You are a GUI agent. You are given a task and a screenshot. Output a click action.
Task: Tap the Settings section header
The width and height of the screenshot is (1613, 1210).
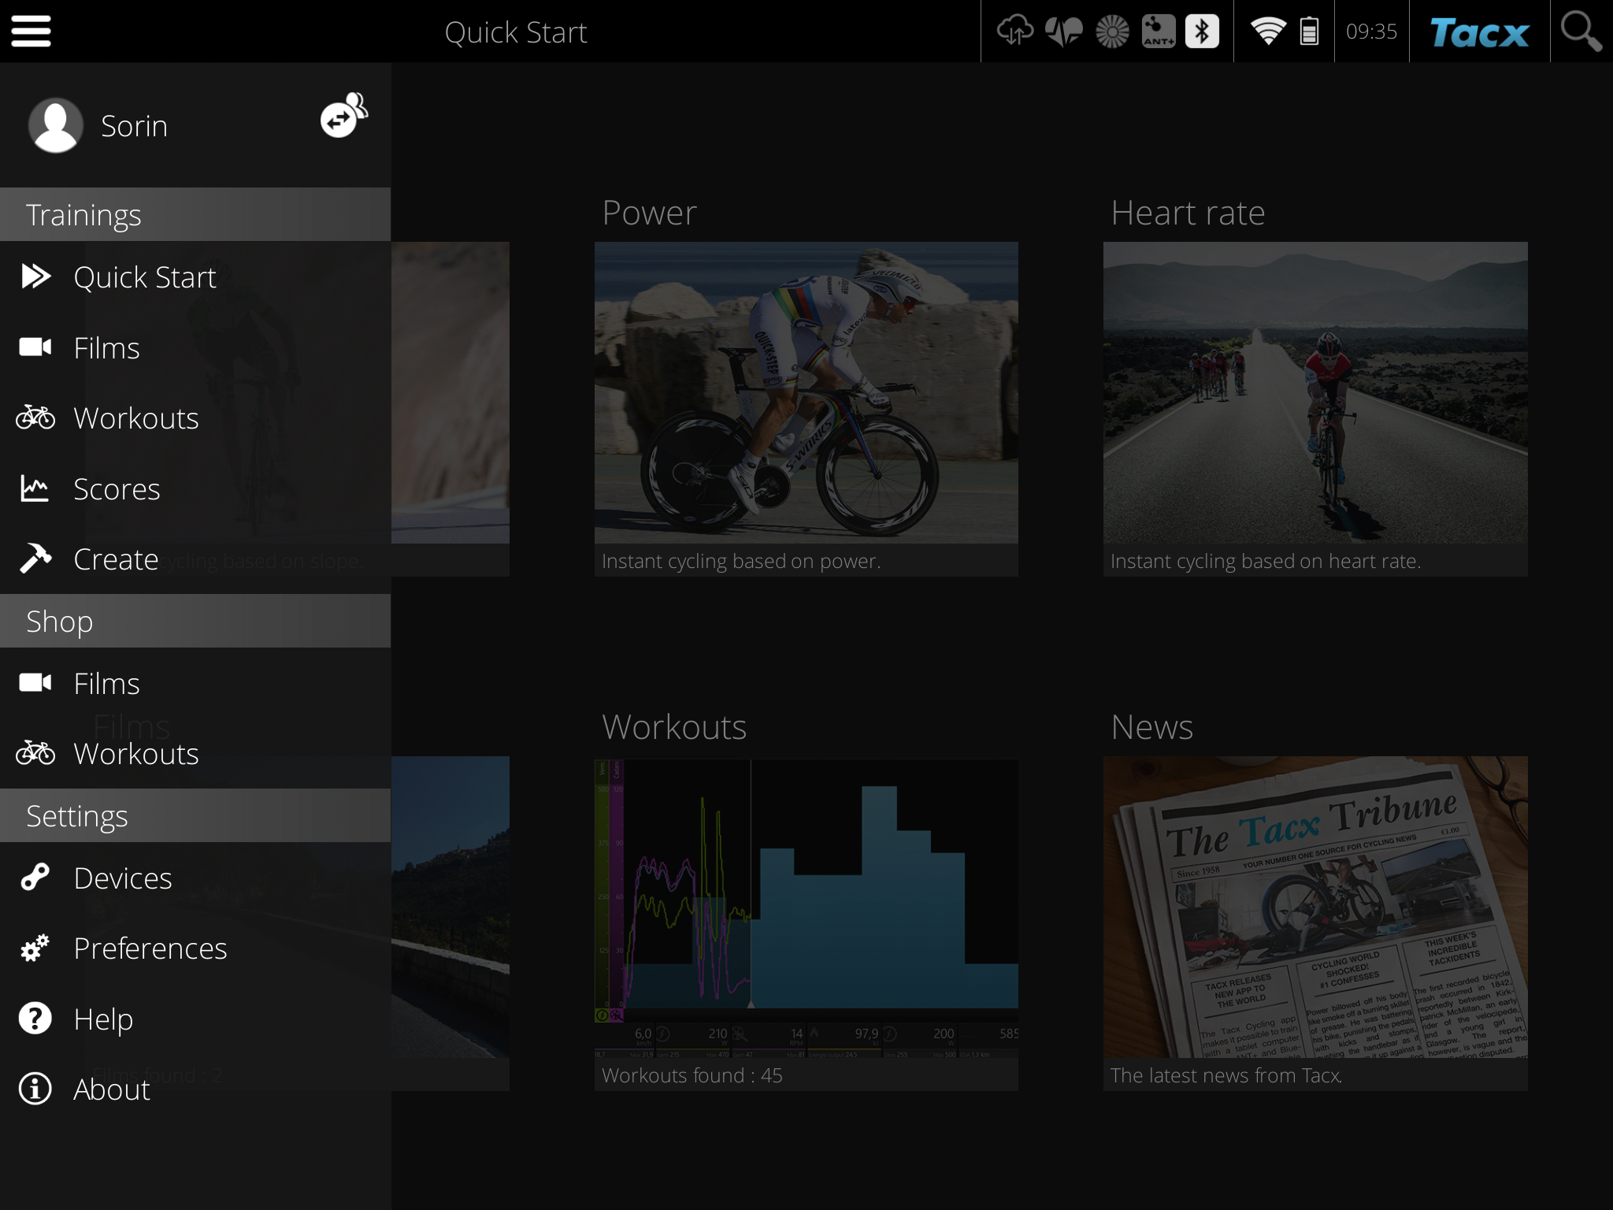(x=195, y=815)
